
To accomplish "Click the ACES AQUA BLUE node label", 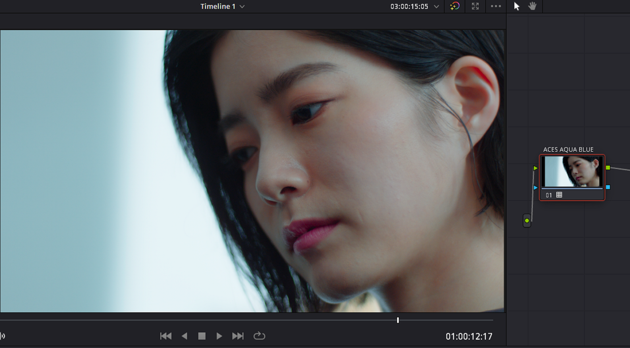I will [x=568, y=149].
